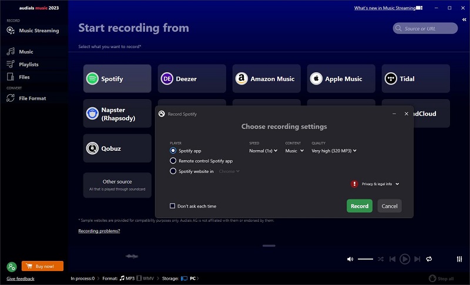Select the Qobuz service tile

[x=117, y=148]
